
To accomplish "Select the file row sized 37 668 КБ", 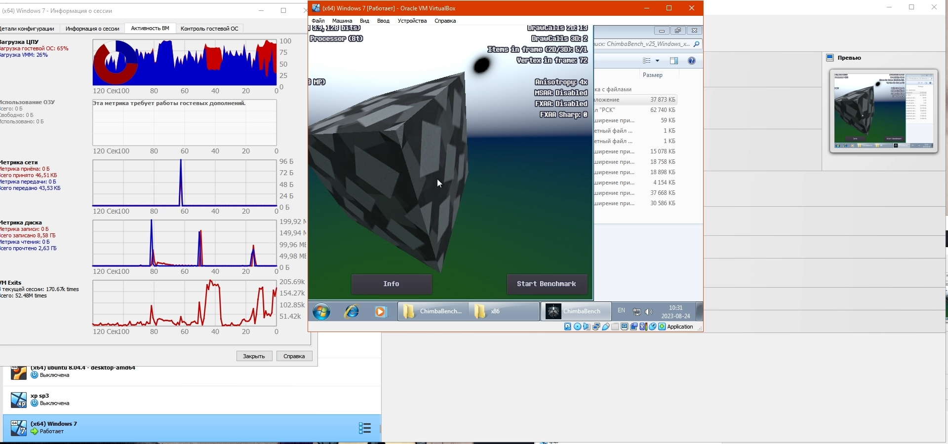I will [635, 193].
